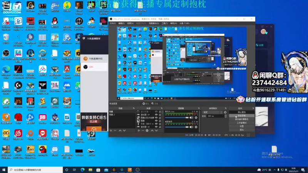This screenshot has width=308, height=173.
Task: Toggle visibility of window capture source
Action: (156, 111)
